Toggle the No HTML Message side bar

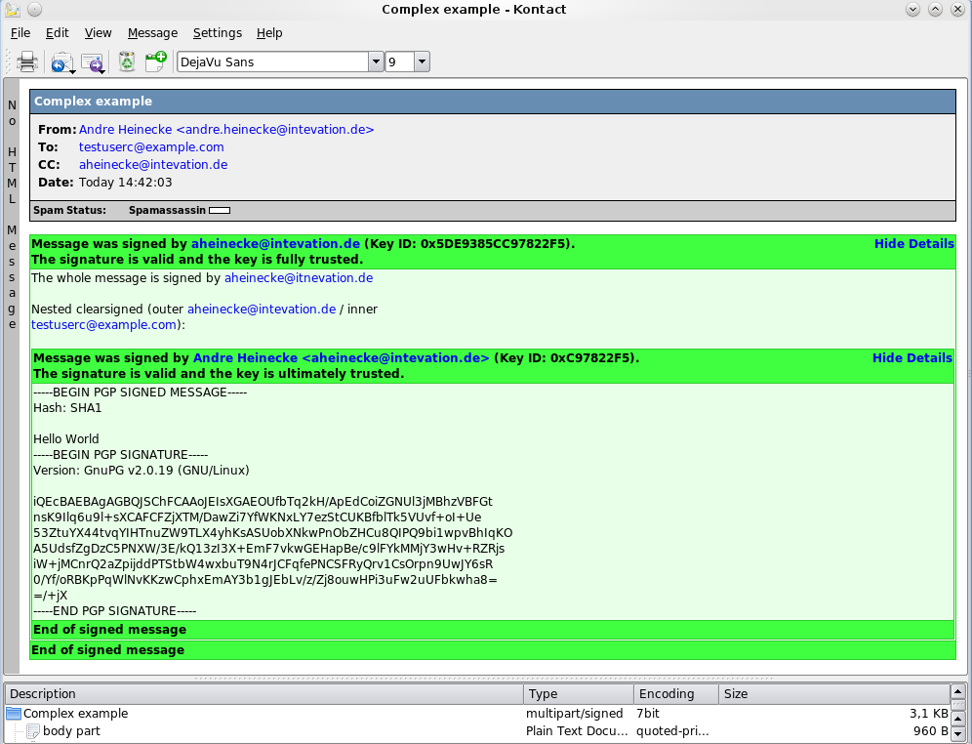(12, 207)
